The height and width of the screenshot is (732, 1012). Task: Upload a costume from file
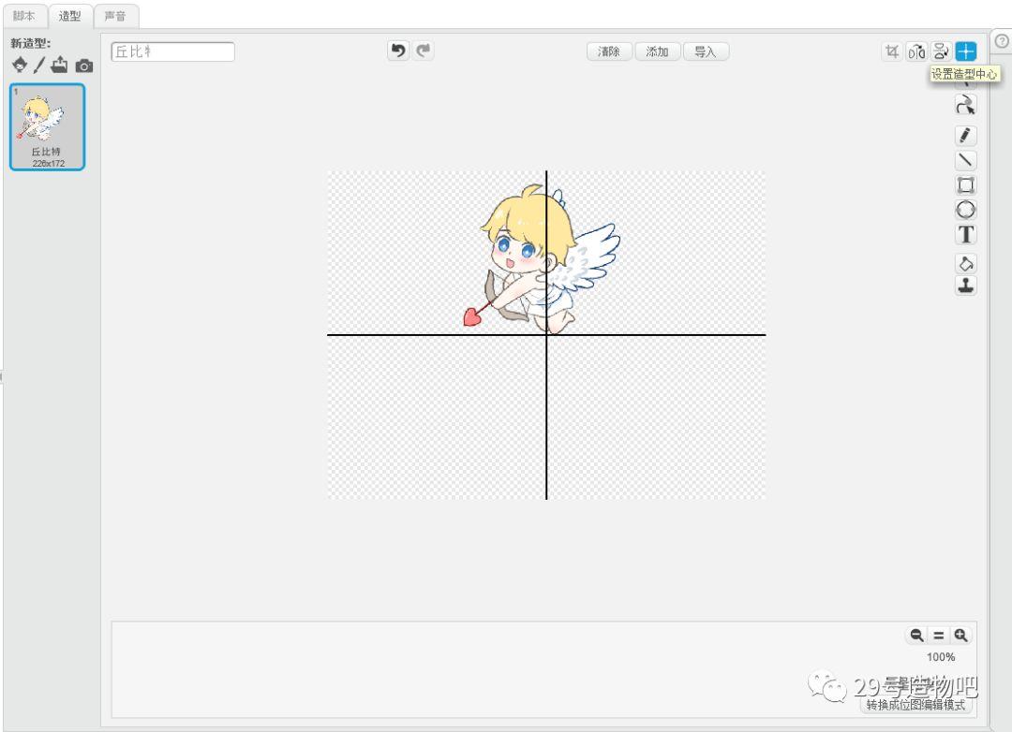(59, 65)
